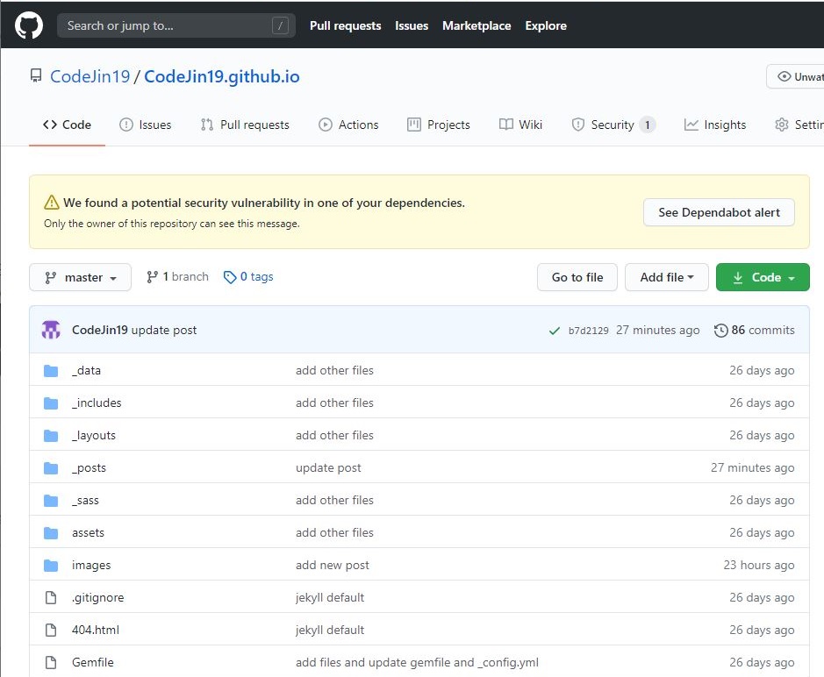Open Issues in the top navigation bar
Viewport: 824px width, 677px height.
pos(412,25)
